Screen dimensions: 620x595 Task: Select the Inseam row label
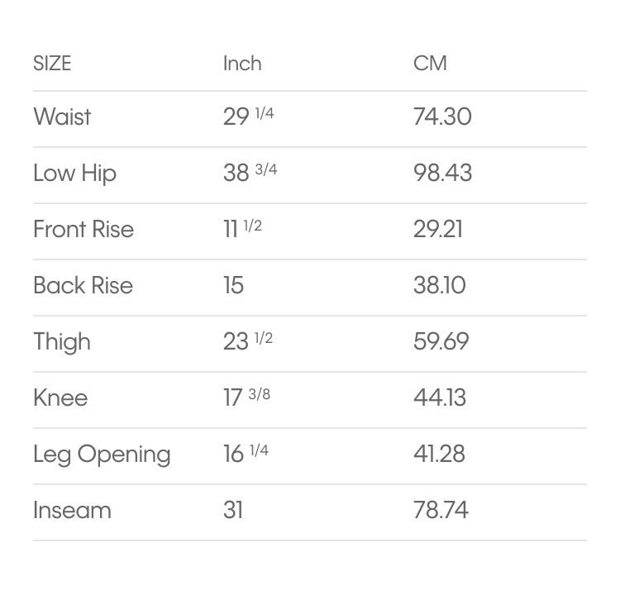pos(73,510)
